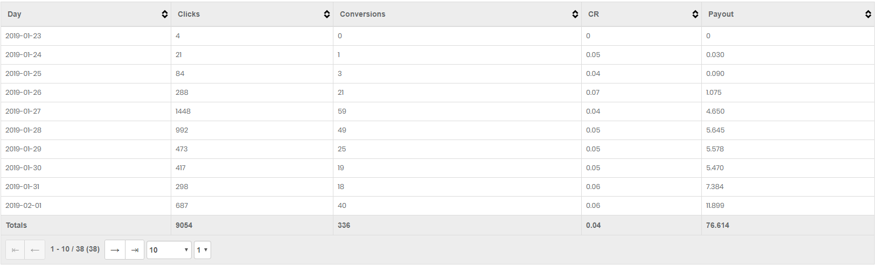Jump to first page arrow
The width and height of the screenshot is (878, 265).
coord(15,250)
